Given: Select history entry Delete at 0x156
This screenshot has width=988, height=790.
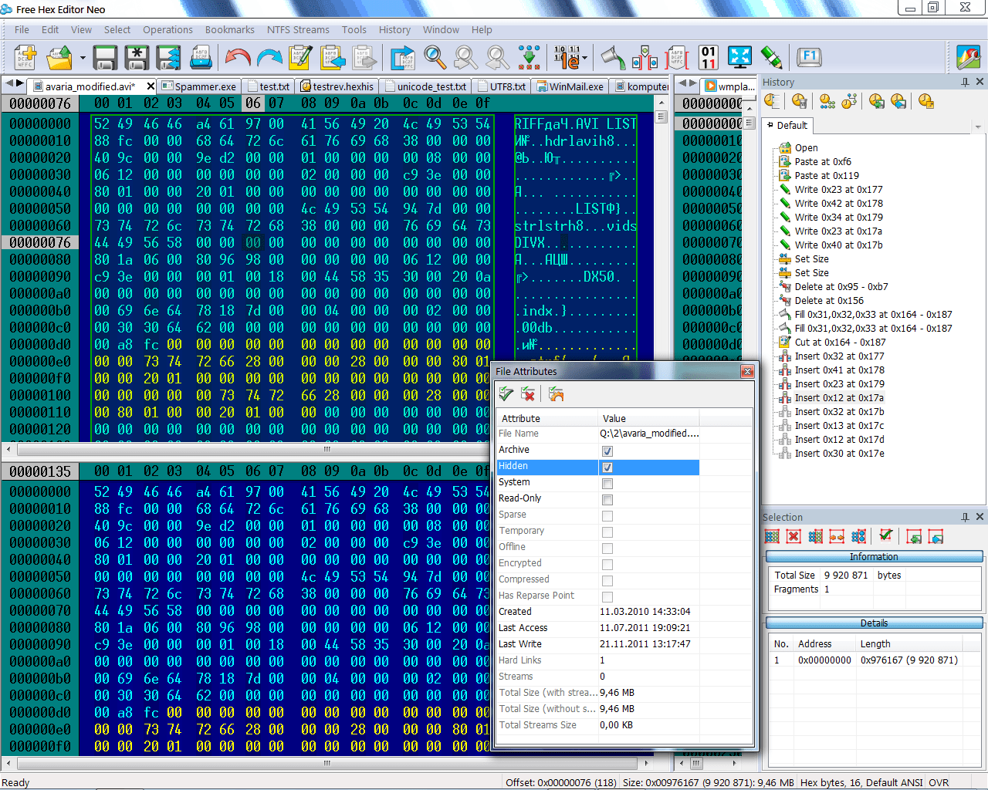Looking at the screenshot, I should (x=829, y=300).
